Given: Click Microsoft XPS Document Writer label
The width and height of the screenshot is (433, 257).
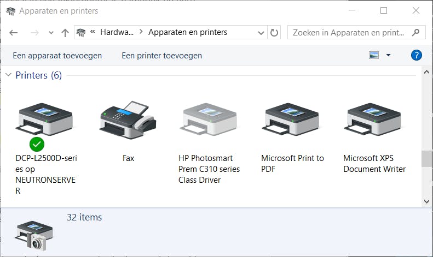Looking at the screenshot, I should click(x=374, y=164).
